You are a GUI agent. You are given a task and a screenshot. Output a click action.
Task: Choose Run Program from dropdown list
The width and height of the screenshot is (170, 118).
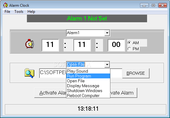pos(88,76)
